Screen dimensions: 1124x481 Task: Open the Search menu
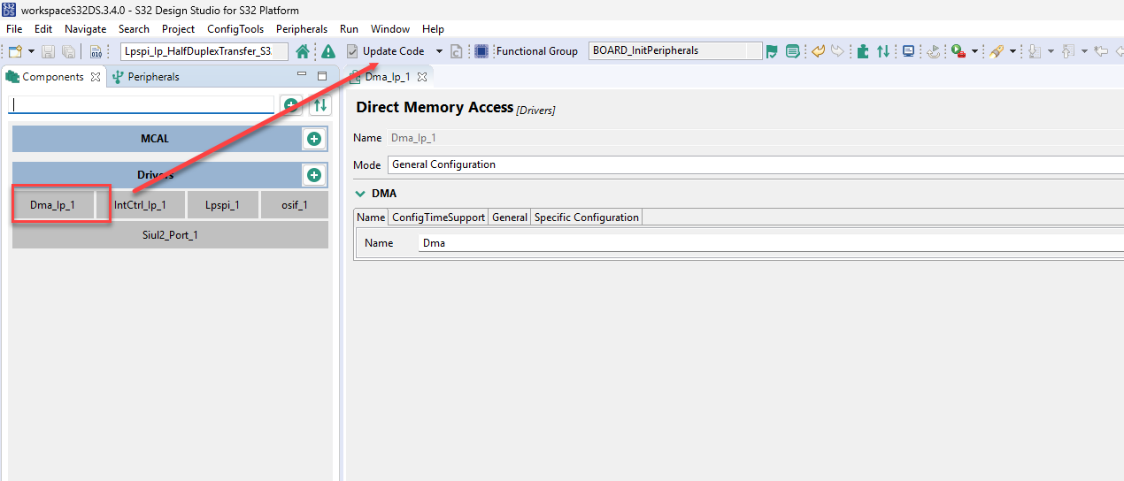[134, 29]
